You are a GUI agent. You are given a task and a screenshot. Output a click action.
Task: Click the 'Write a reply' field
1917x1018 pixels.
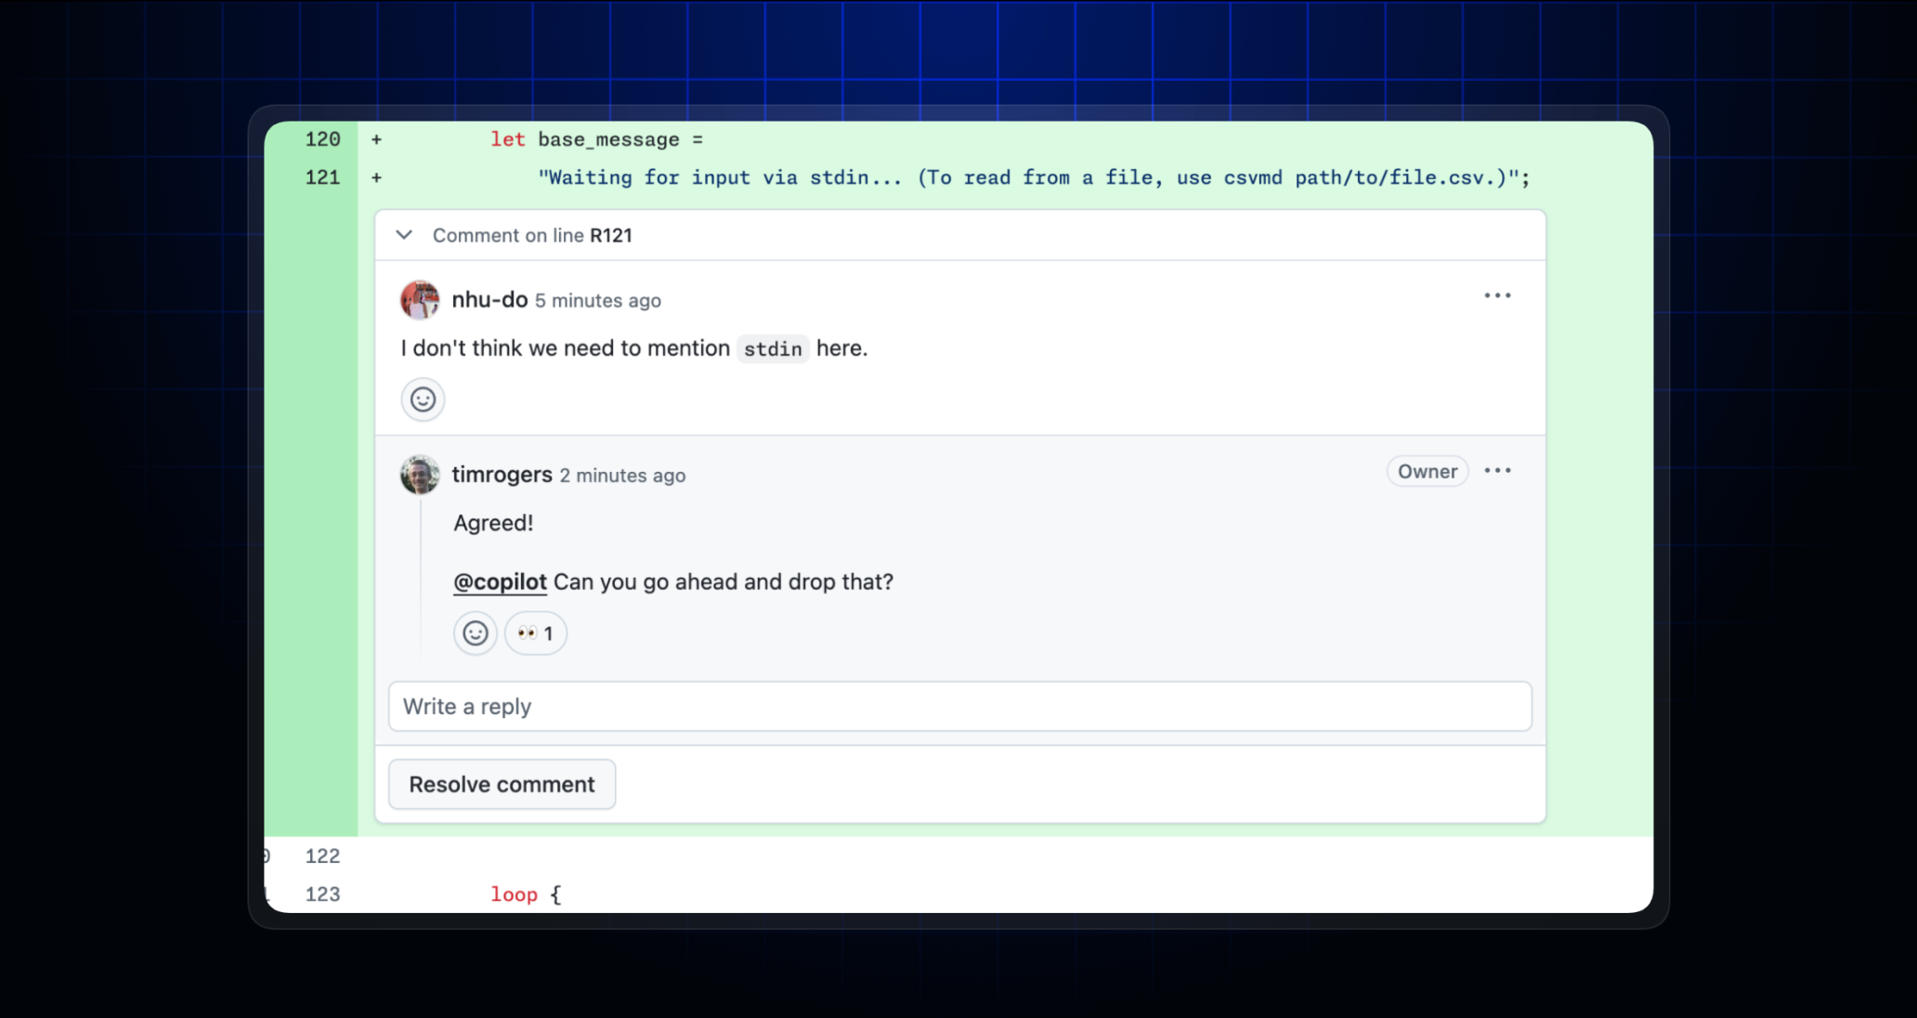pos(959,707)
